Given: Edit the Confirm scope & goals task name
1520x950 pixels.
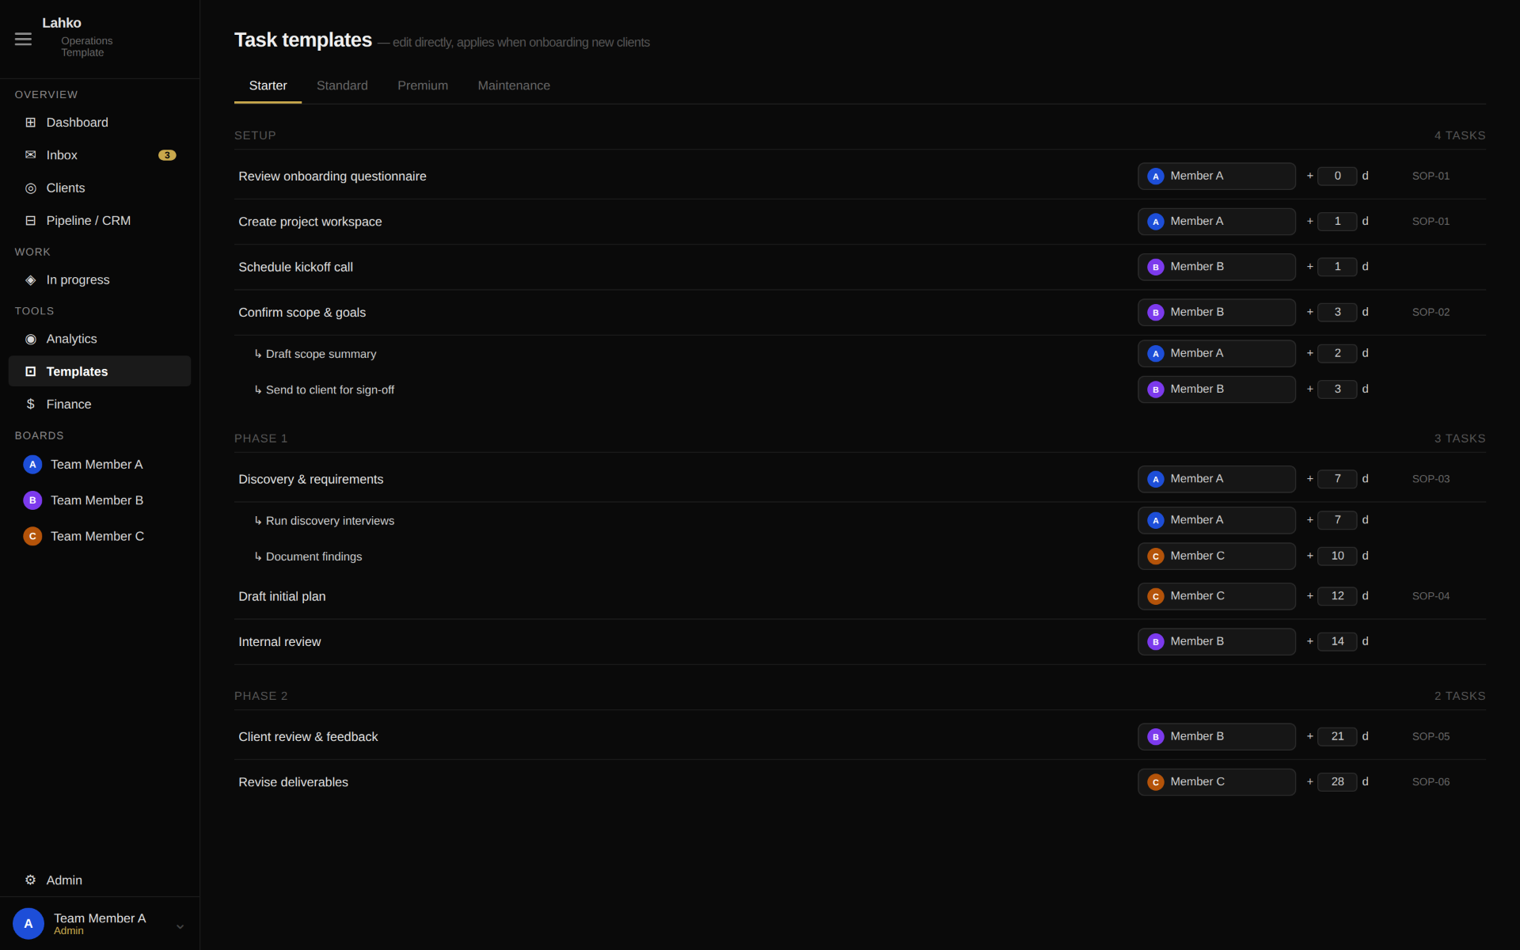Looking at the screenshot, I should pos(302,313).
